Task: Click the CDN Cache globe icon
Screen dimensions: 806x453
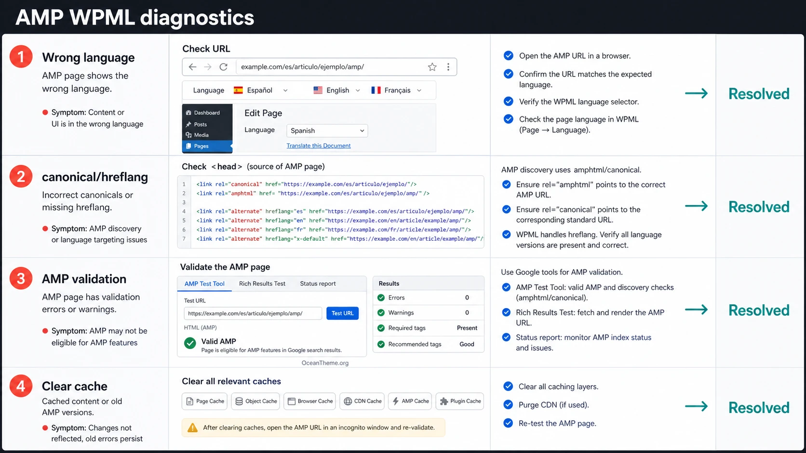Action: click(348, 401)
